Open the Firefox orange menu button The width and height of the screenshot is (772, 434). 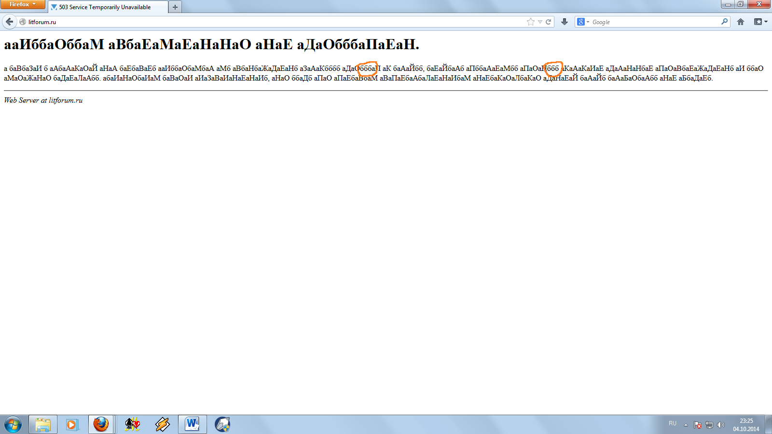[x=22, y=4]
